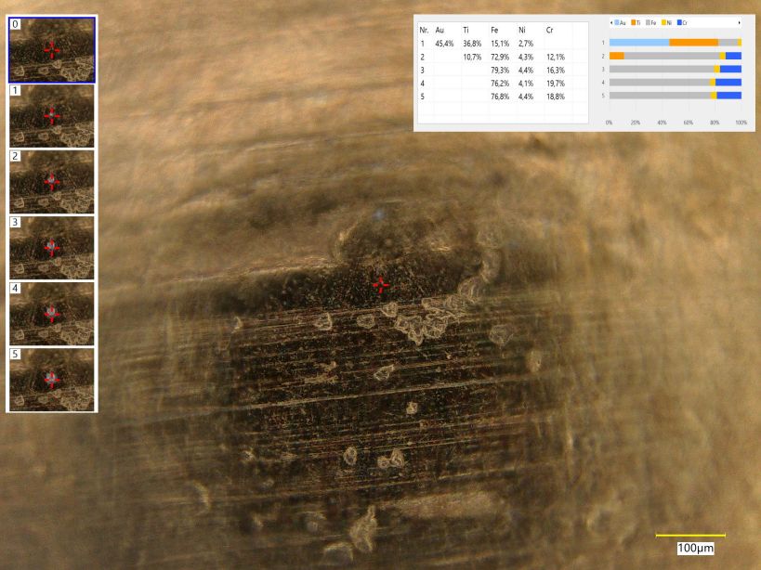Pick thumbnail 4 in the image strip
The image size is (761, 570).
[x=51, y=314]
